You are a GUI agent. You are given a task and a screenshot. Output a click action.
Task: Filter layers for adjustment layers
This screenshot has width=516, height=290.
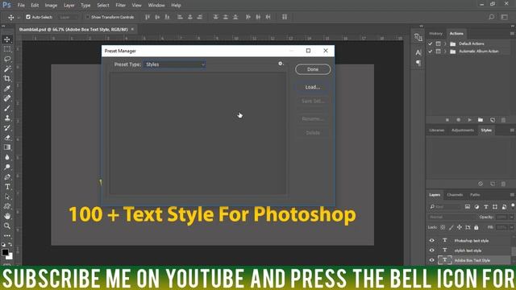click(x=476, y=206)
